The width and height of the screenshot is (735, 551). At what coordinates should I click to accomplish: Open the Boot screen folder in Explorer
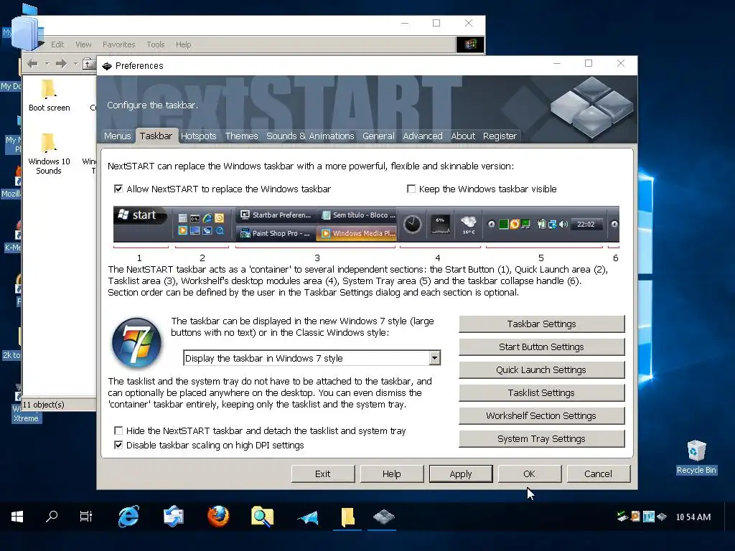[x=49, y=96]
